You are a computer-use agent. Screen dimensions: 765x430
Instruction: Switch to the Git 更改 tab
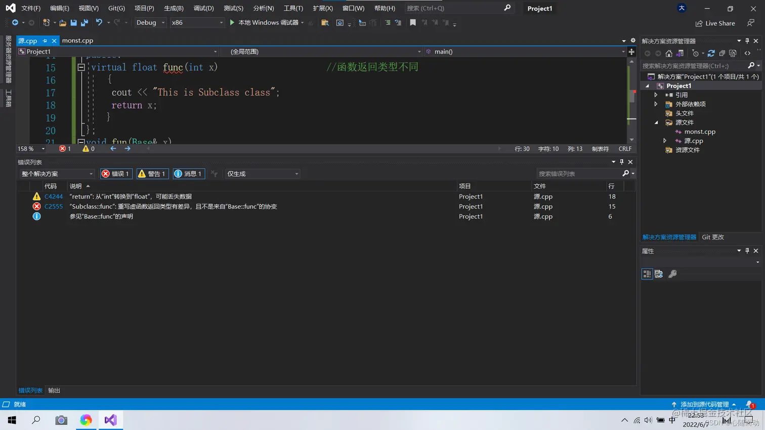713,237
